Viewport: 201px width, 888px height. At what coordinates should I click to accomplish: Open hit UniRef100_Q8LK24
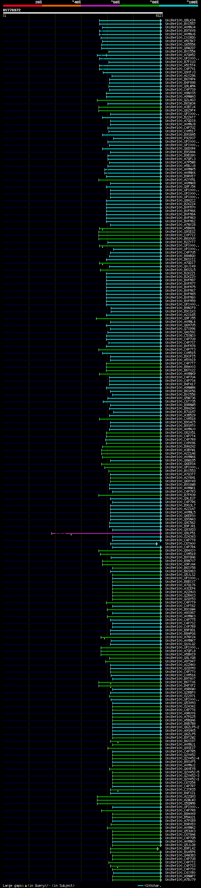coord(180,20)
